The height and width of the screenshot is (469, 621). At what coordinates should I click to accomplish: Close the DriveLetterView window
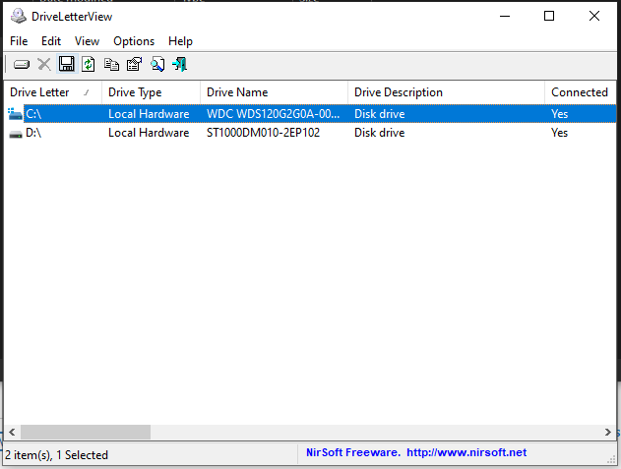tap(594, 16)
